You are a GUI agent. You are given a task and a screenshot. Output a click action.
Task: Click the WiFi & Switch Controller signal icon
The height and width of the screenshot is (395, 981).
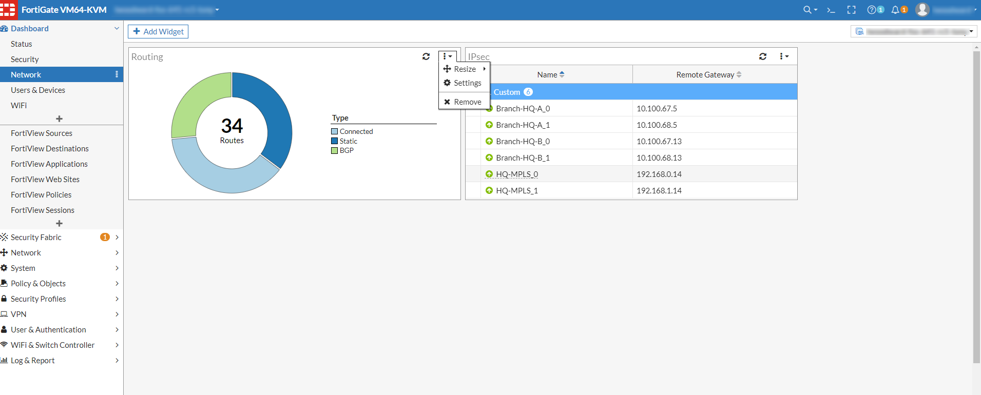[x=4, y=345]
